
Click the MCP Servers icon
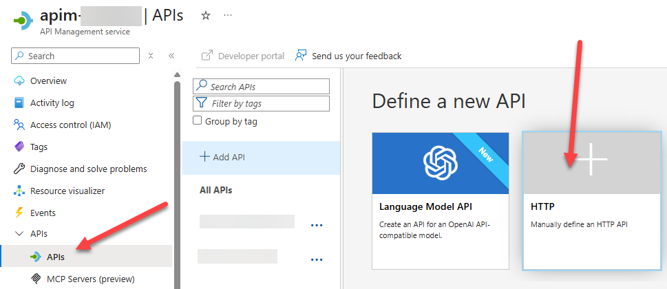[x=36, y=279]
